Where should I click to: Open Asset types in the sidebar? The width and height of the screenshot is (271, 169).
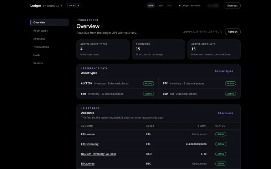[40, 31]
